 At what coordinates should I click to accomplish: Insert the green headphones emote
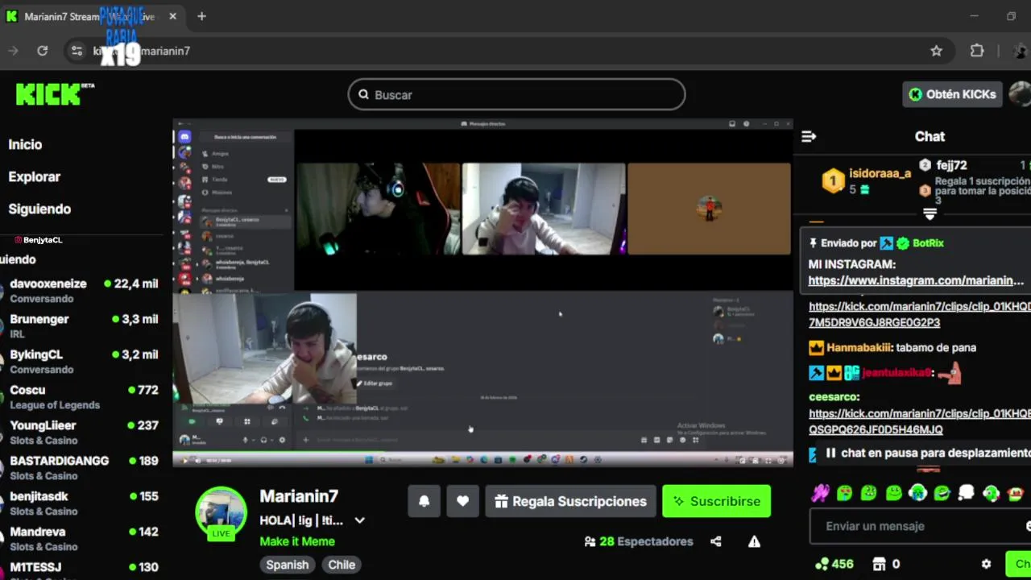point(992,493)
